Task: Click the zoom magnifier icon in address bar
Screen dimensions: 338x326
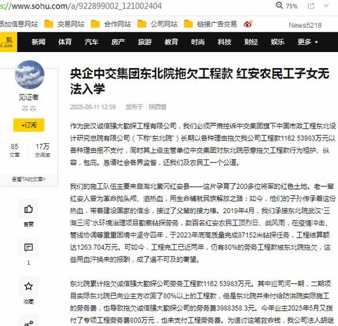Action: pos(280,5)
